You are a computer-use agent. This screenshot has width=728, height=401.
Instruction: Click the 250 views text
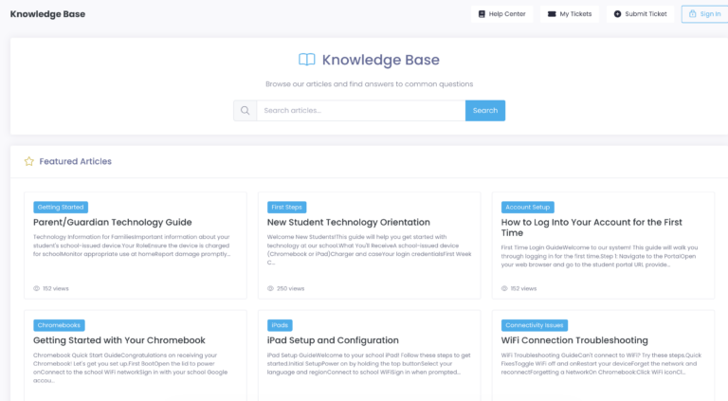tap(291, 288)
